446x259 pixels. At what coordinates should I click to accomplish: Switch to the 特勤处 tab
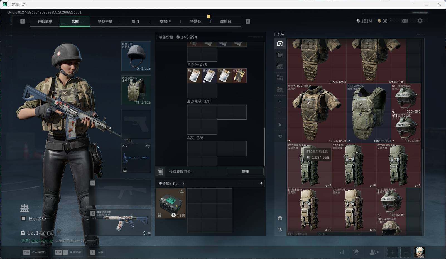(195, 21)
